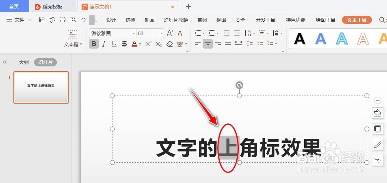This screenshot has height=183, width=387.
Task: Align text right
Action: [218, 44]
